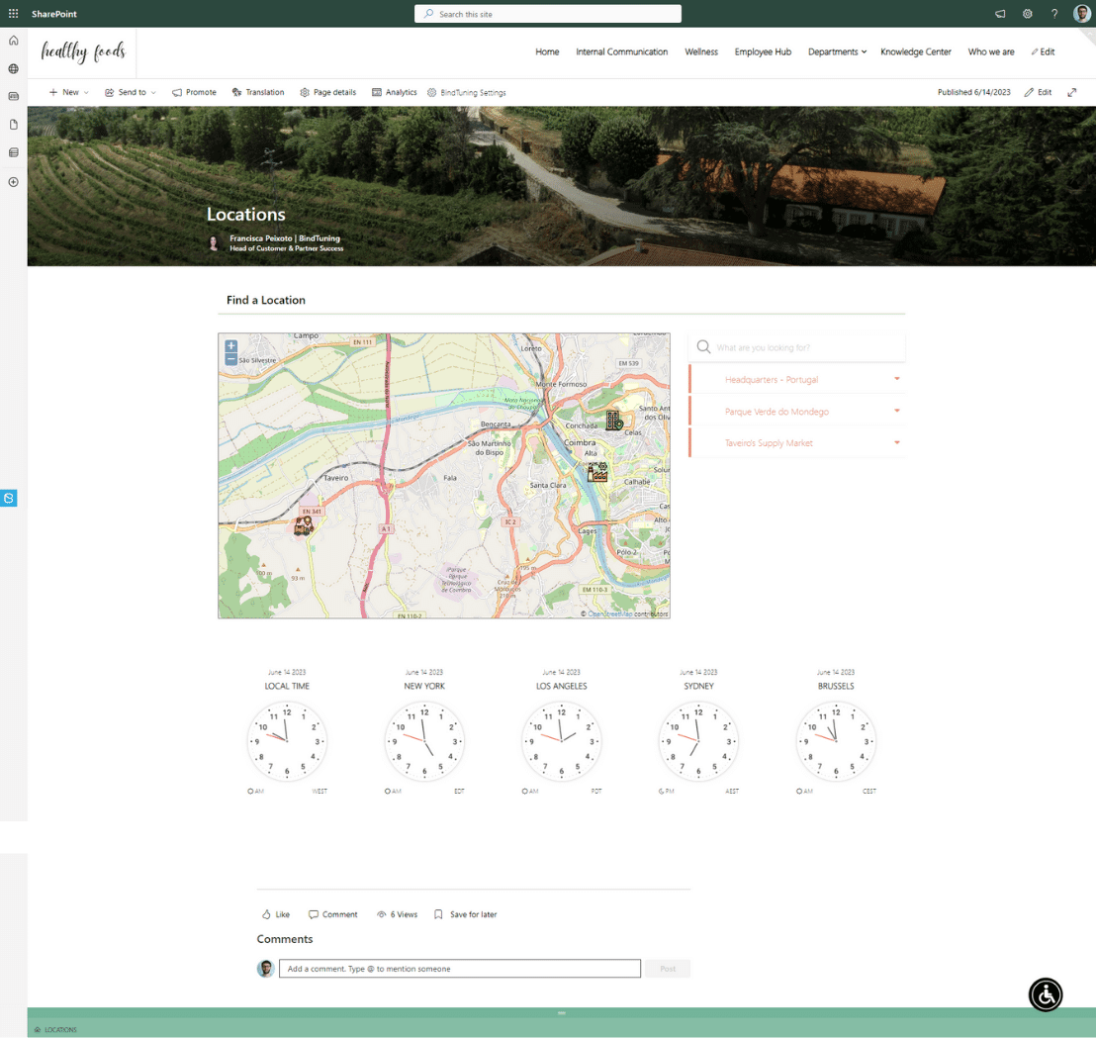Select the factory marker near Santa Clara

pyautogui.click(x=596, y=472)
